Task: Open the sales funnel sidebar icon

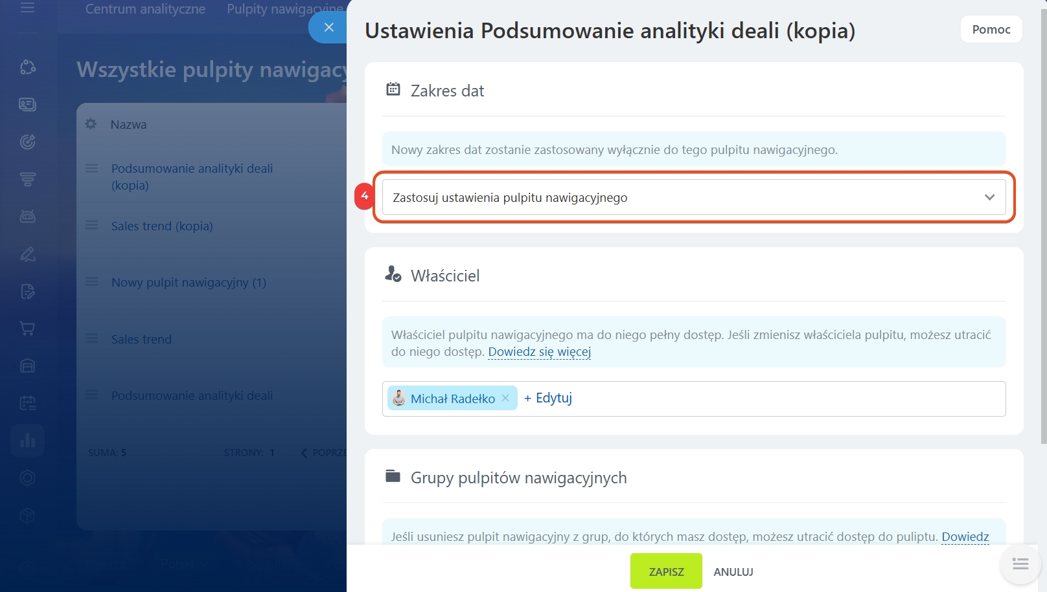Action: point(27,179)
